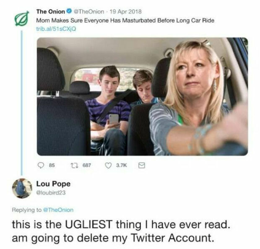The image size is (260, 249).
Task: Open the @TheOnion handle next to name
Action: (x=89, y=12)
